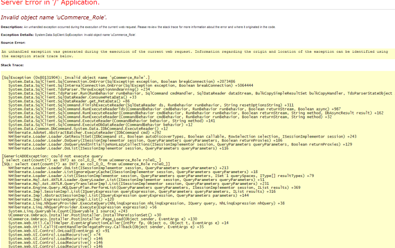
Task: Click the 'Loader.DoList ... +213' stack line
Action: tap(118, 168)
